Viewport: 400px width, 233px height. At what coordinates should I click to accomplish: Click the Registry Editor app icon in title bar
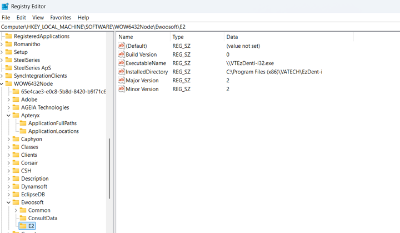[5, 6]
